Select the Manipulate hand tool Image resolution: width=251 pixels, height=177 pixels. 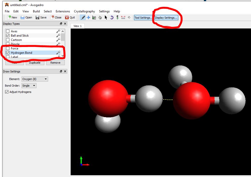[100, 17]
